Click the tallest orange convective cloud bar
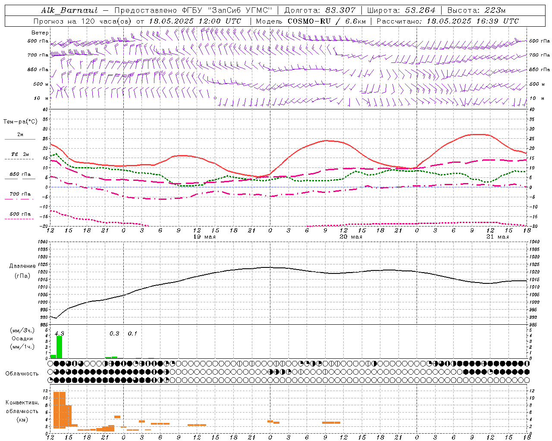 (60, 410)
